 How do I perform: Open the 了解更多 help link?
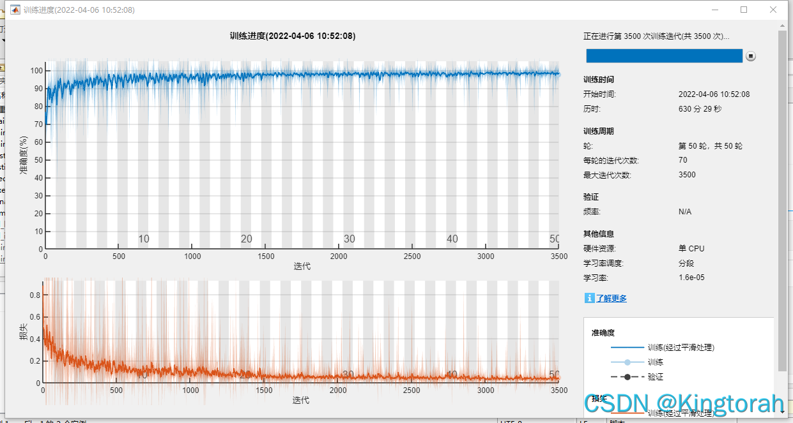[x=612, y=298]
